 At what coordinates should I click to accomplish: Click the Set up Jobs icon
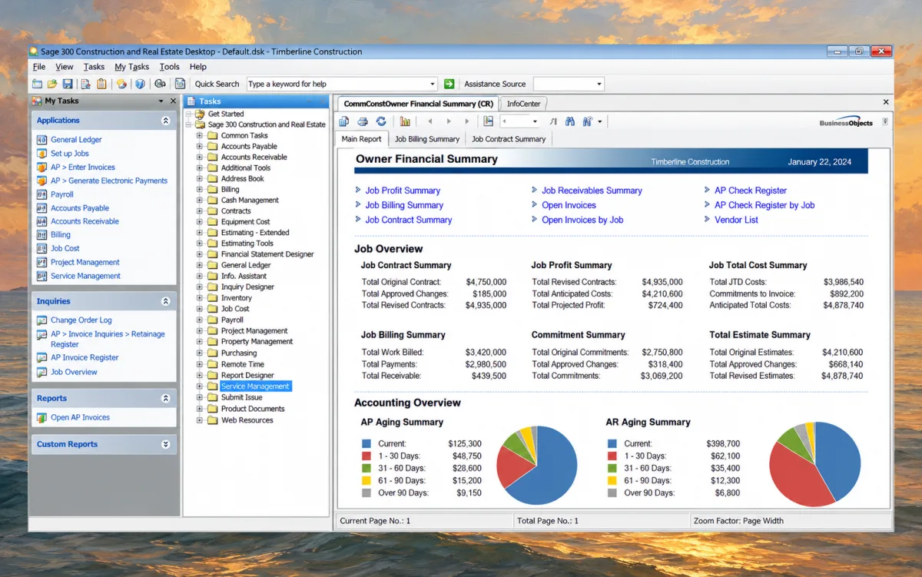tap(42, 154)
